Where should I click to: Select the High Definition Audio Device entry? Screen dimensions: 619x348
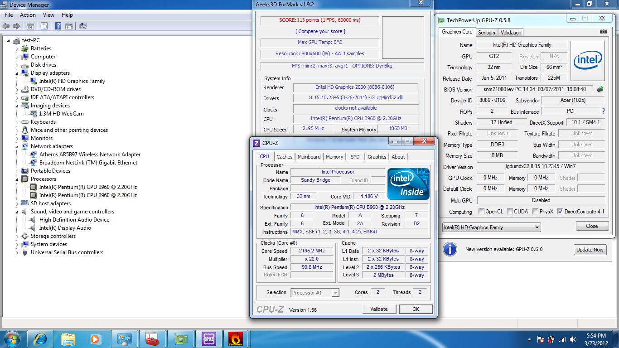tap(74, 220)
